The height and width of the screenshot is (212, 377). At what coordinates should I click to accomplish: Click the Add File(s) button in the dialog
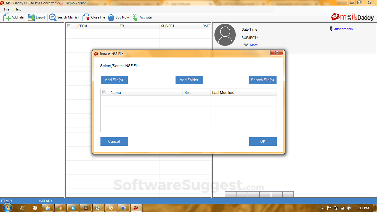(x=114, y=80)
